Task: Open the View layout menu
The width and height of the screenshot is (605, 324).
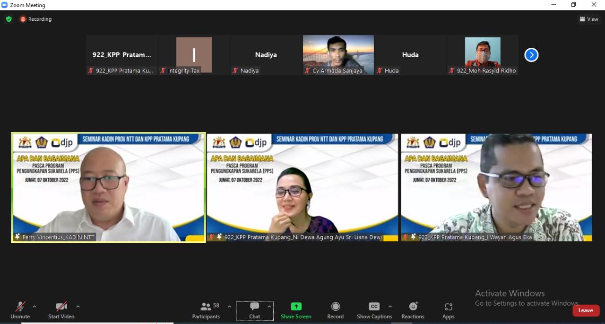Action: pos(589,19)
